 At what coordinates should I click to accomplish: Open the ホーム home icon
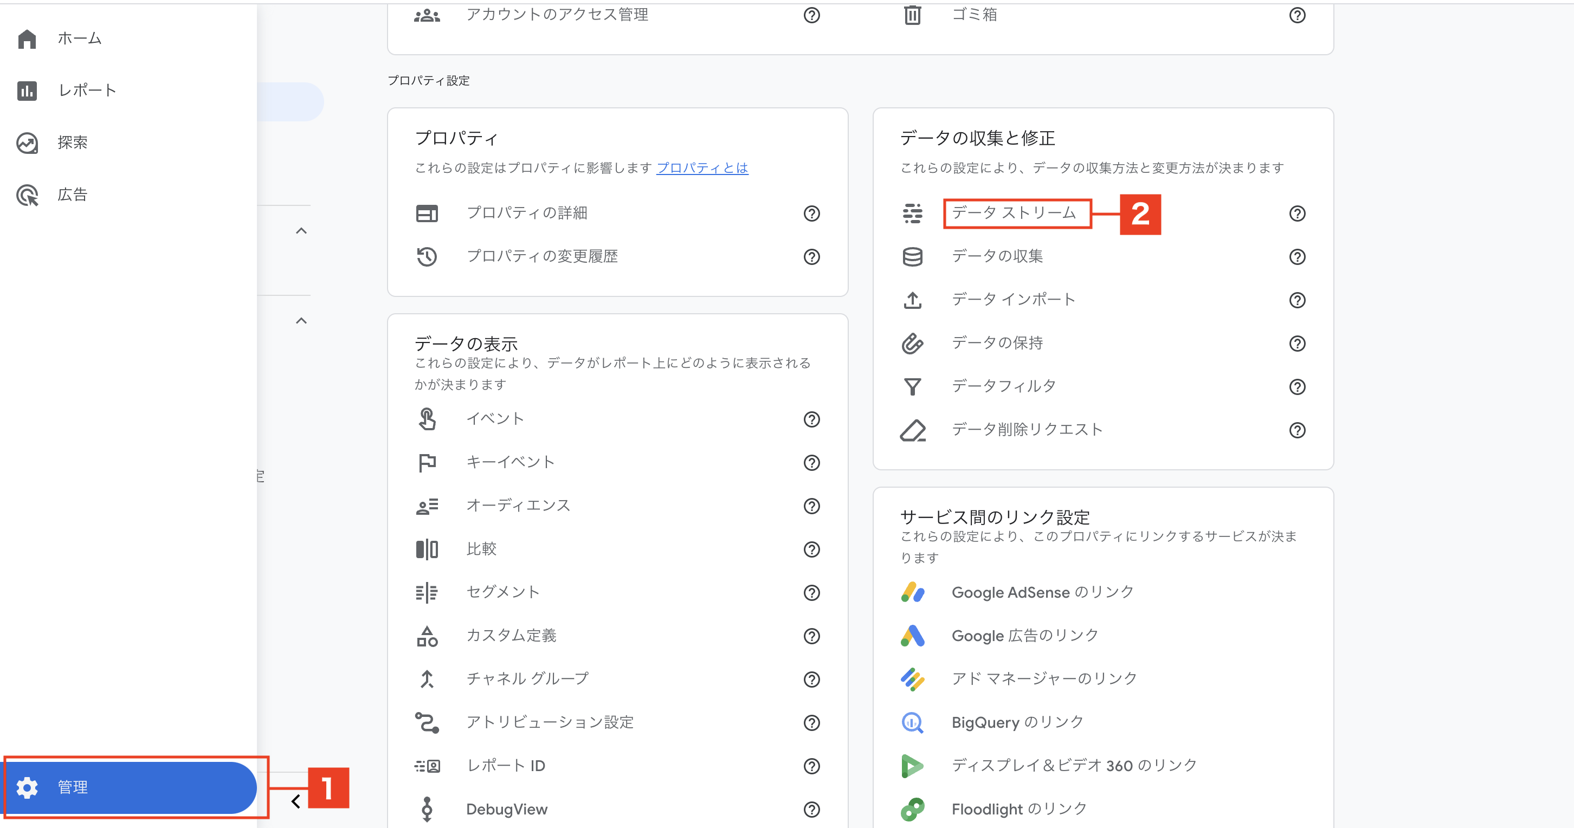[27, 38]
